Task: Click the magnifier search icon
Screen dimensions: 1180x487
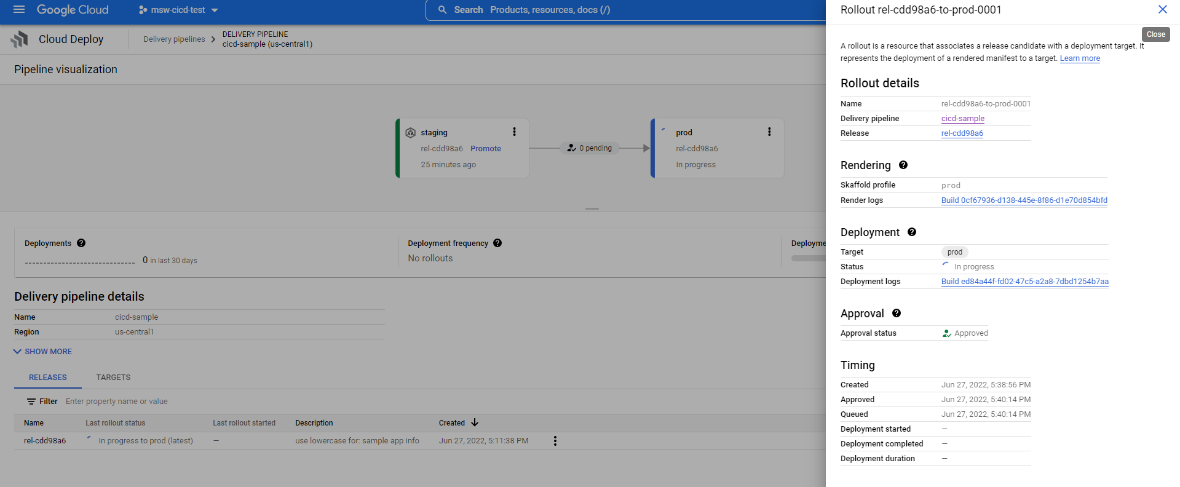Action: tap(442, 10)
